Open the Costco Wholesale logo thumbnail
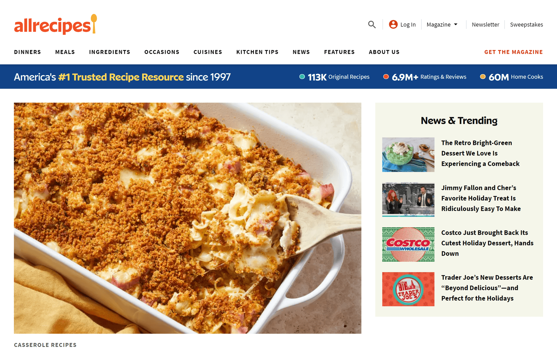Screen dimensions: 557x348 tap(408, 244)
